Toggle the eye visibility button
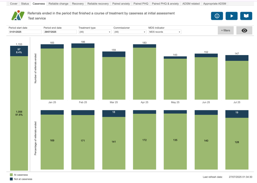Image resolution: width=257 pixels, height=183 pixels. pyautogui.click(x=244, y=30)
